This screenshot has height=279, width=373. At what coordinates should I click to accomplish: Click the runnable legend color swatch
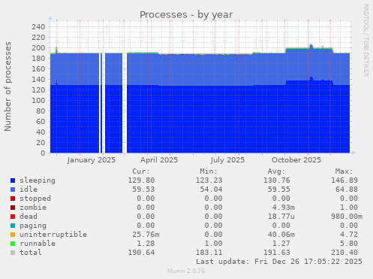pos(13,244)
